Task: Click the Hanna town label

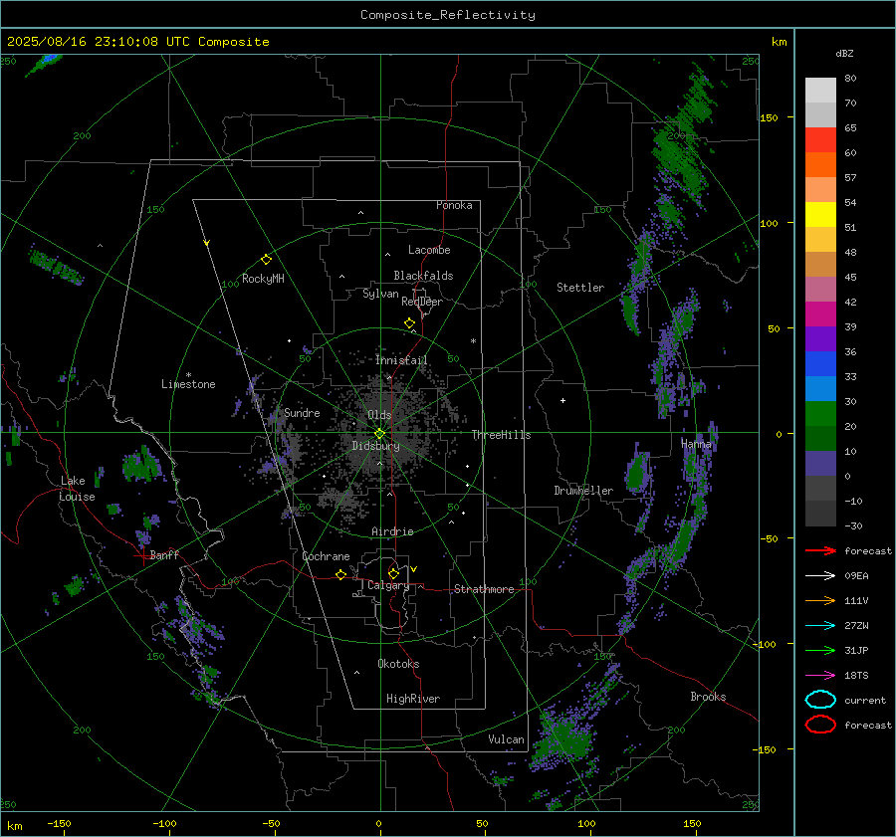Action: [x=696, y=443]
